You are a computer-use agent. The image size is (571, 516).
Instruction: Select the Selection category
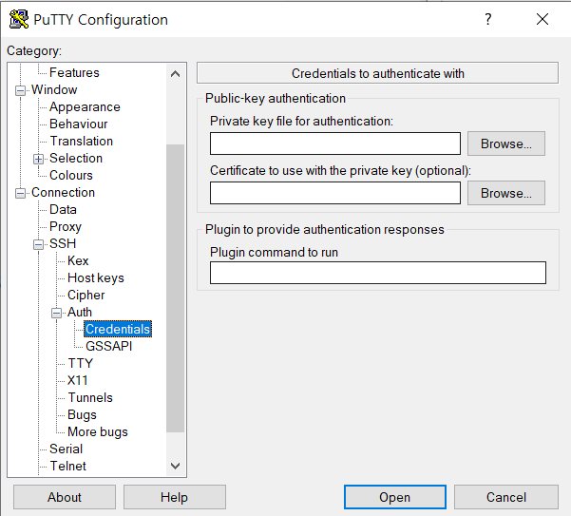[x=76, y=158]
